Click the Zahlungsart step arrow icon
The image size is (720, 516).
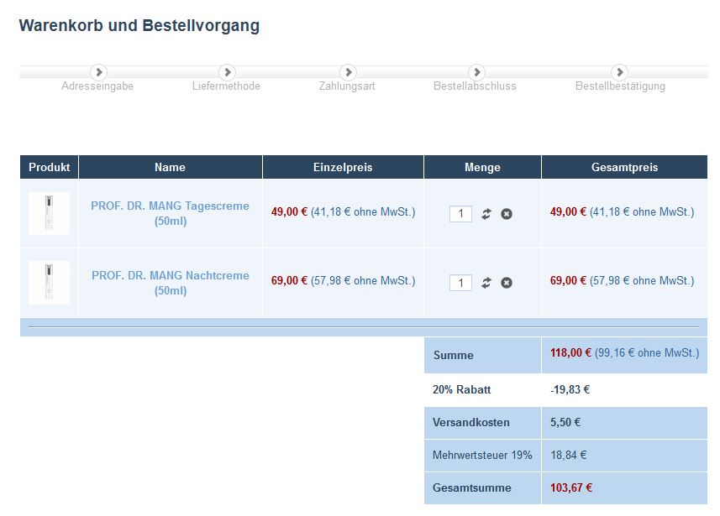click(348, 72)
